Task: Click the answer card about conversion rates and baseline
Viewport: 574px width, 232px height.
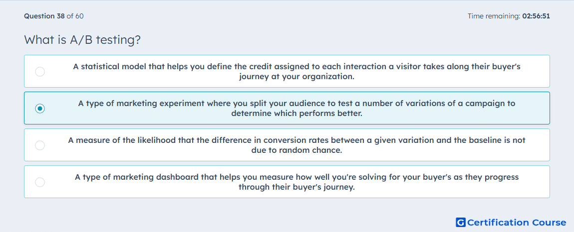Action: click(287, 145)
